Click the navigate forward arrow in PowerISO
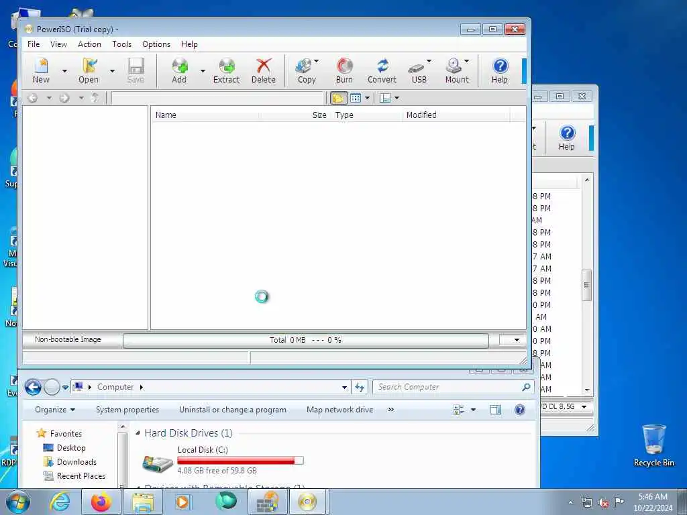This screenshot has height=515, width=687. pos(64,98)
